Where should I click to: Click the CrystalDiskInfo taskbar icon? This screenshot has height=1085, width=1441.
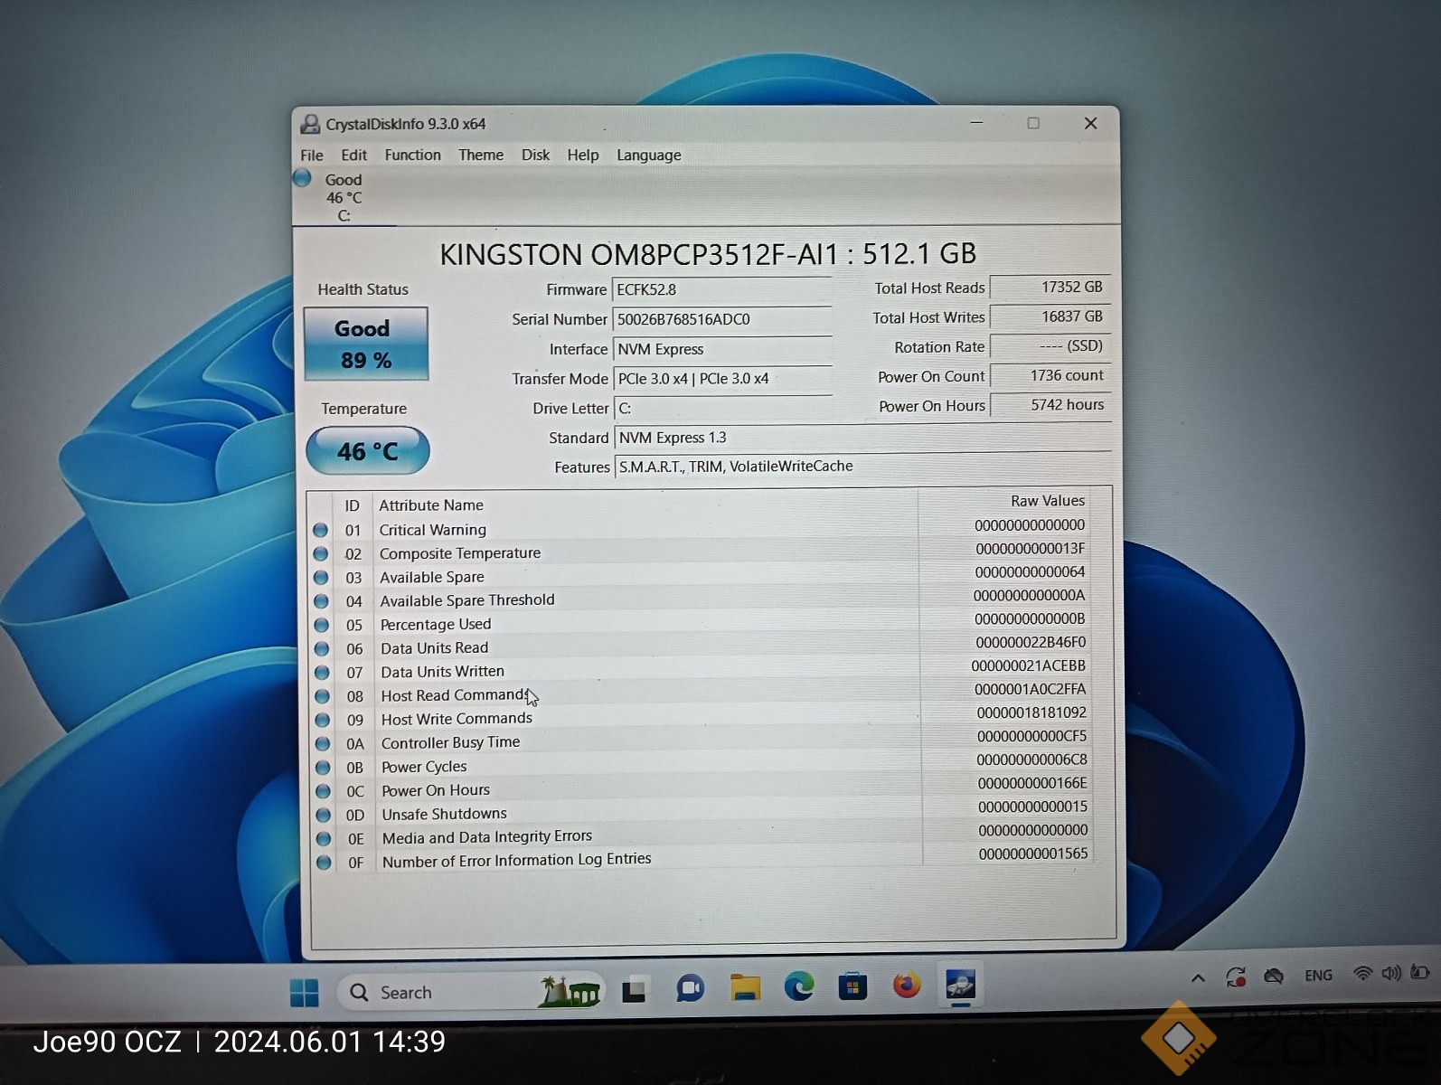point(960,983)
